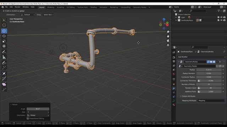This screenshot has height=127, width=227.
Task: Activate the combined Transform tool
Action: (4, 46)
